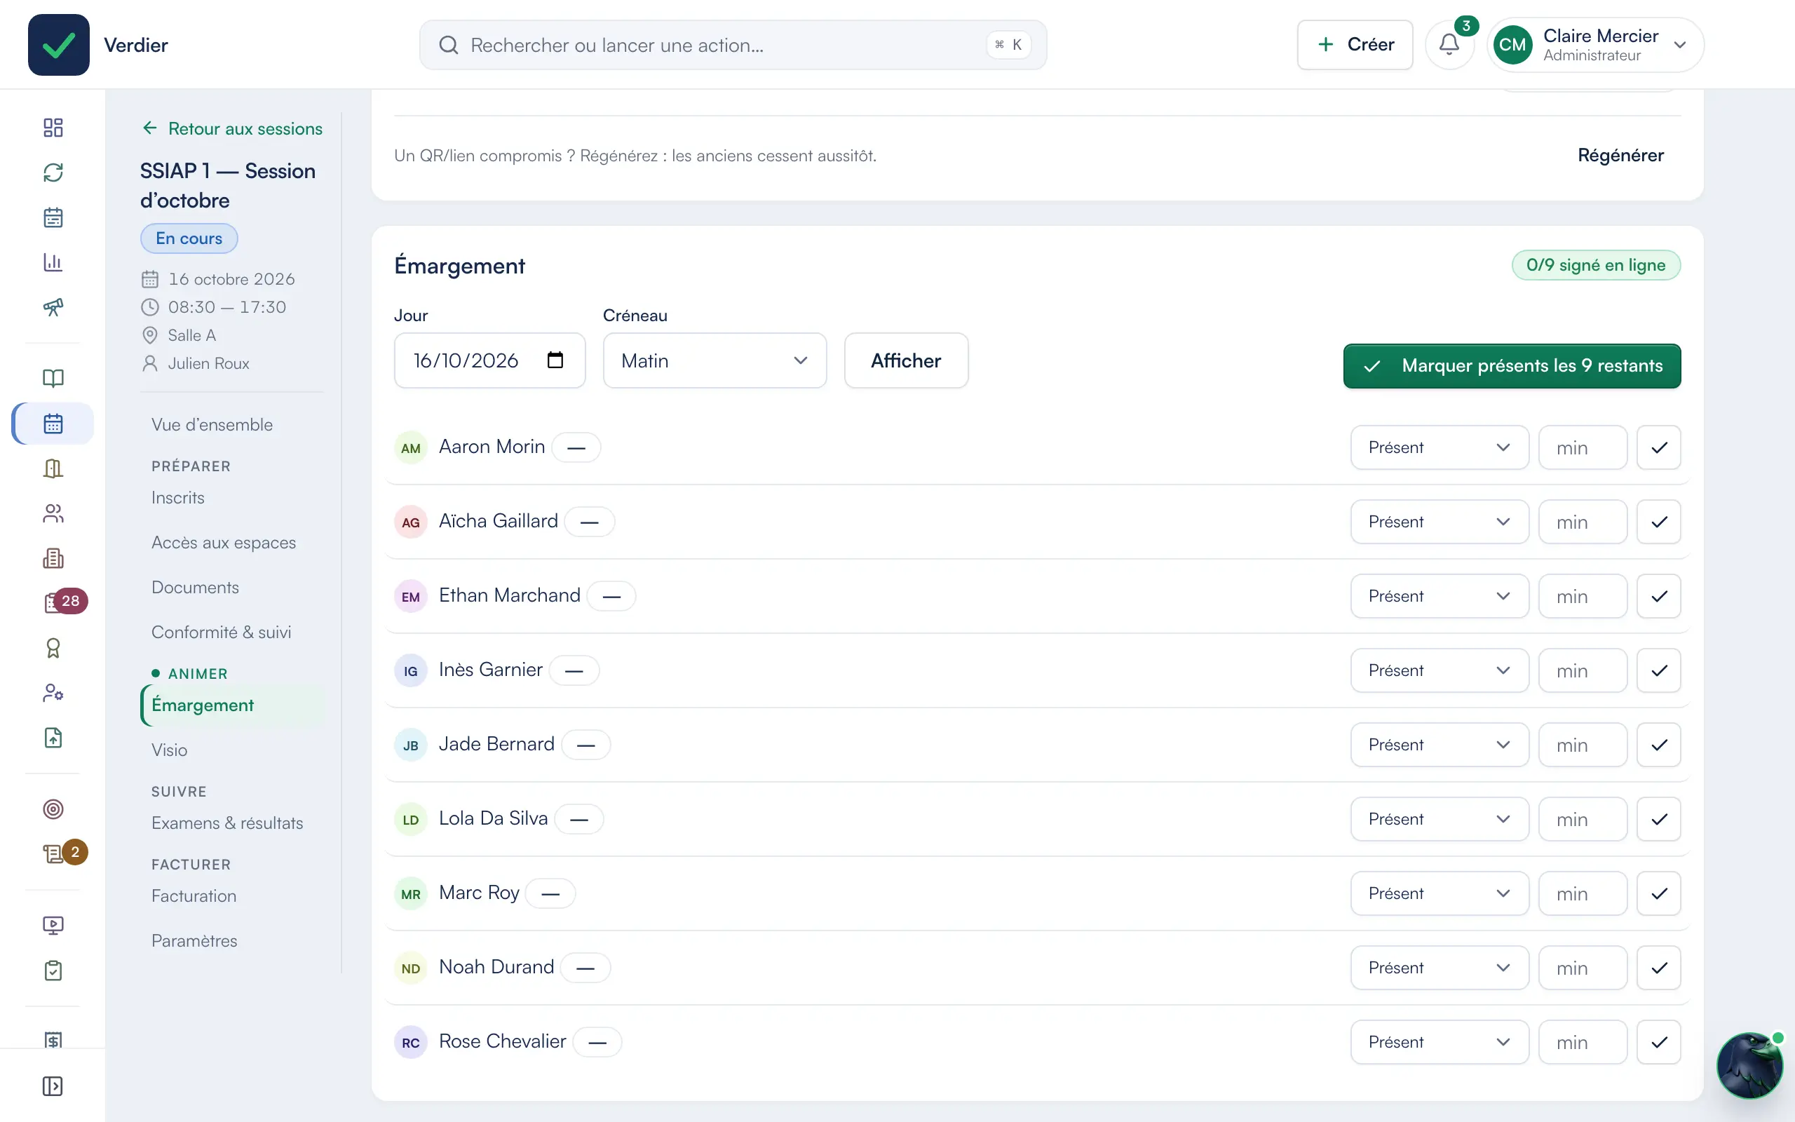Validate Aïcha Gaillard's attendance with checkmark

point(1659,522)
